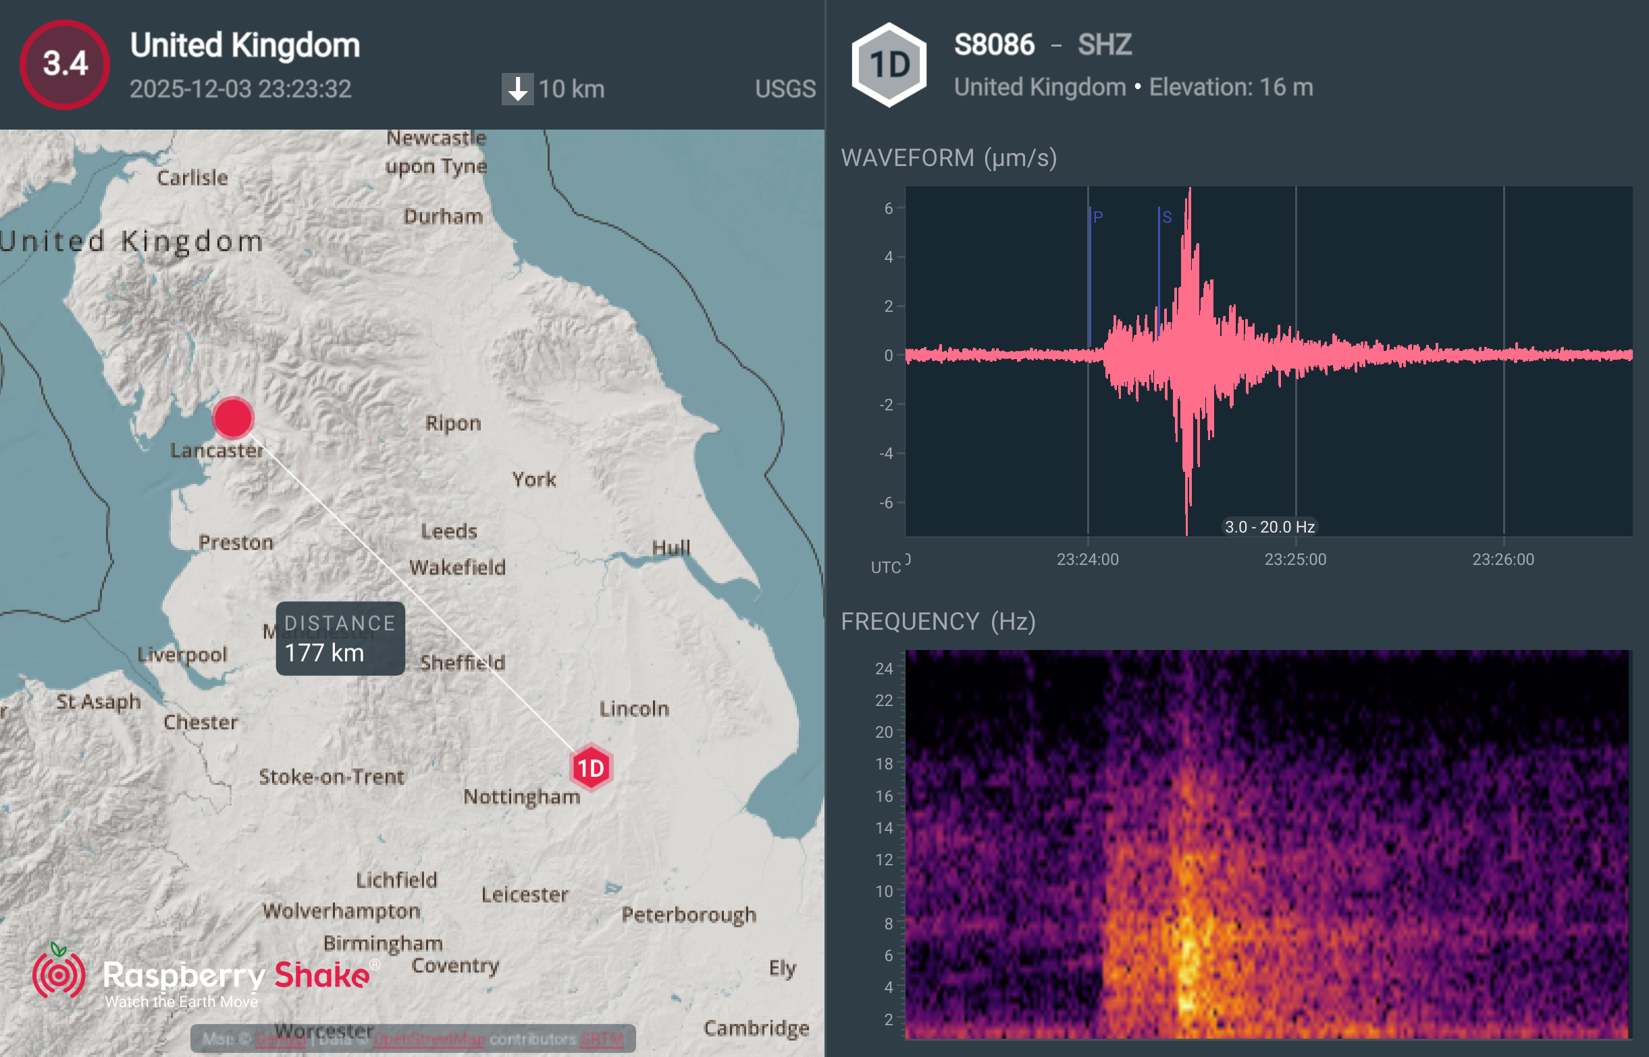Click the S wave arrival marker

point(1166,217)
